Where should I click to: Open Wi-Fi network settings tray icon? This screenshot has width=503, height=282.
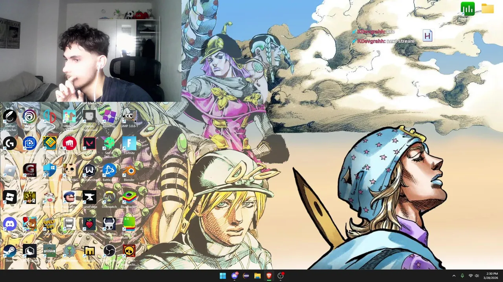click(470, 276)
